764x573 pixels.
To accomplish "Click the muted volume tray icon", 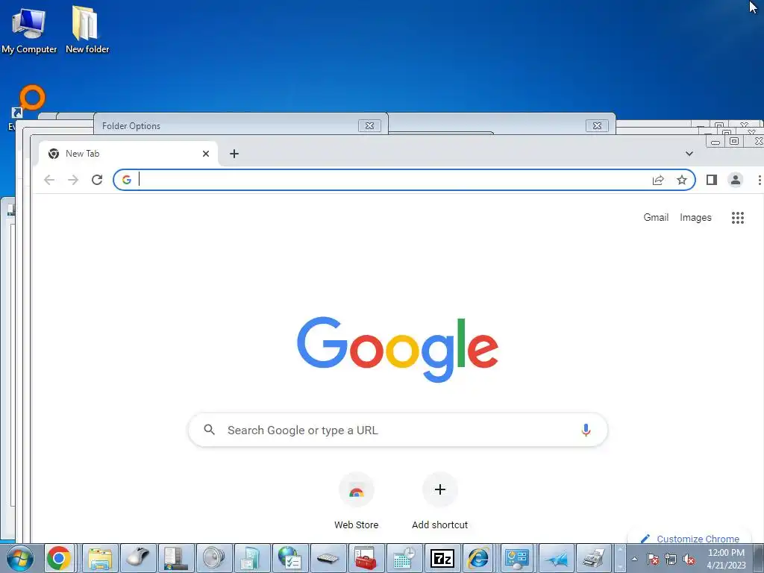I will [x=689, y=559].
